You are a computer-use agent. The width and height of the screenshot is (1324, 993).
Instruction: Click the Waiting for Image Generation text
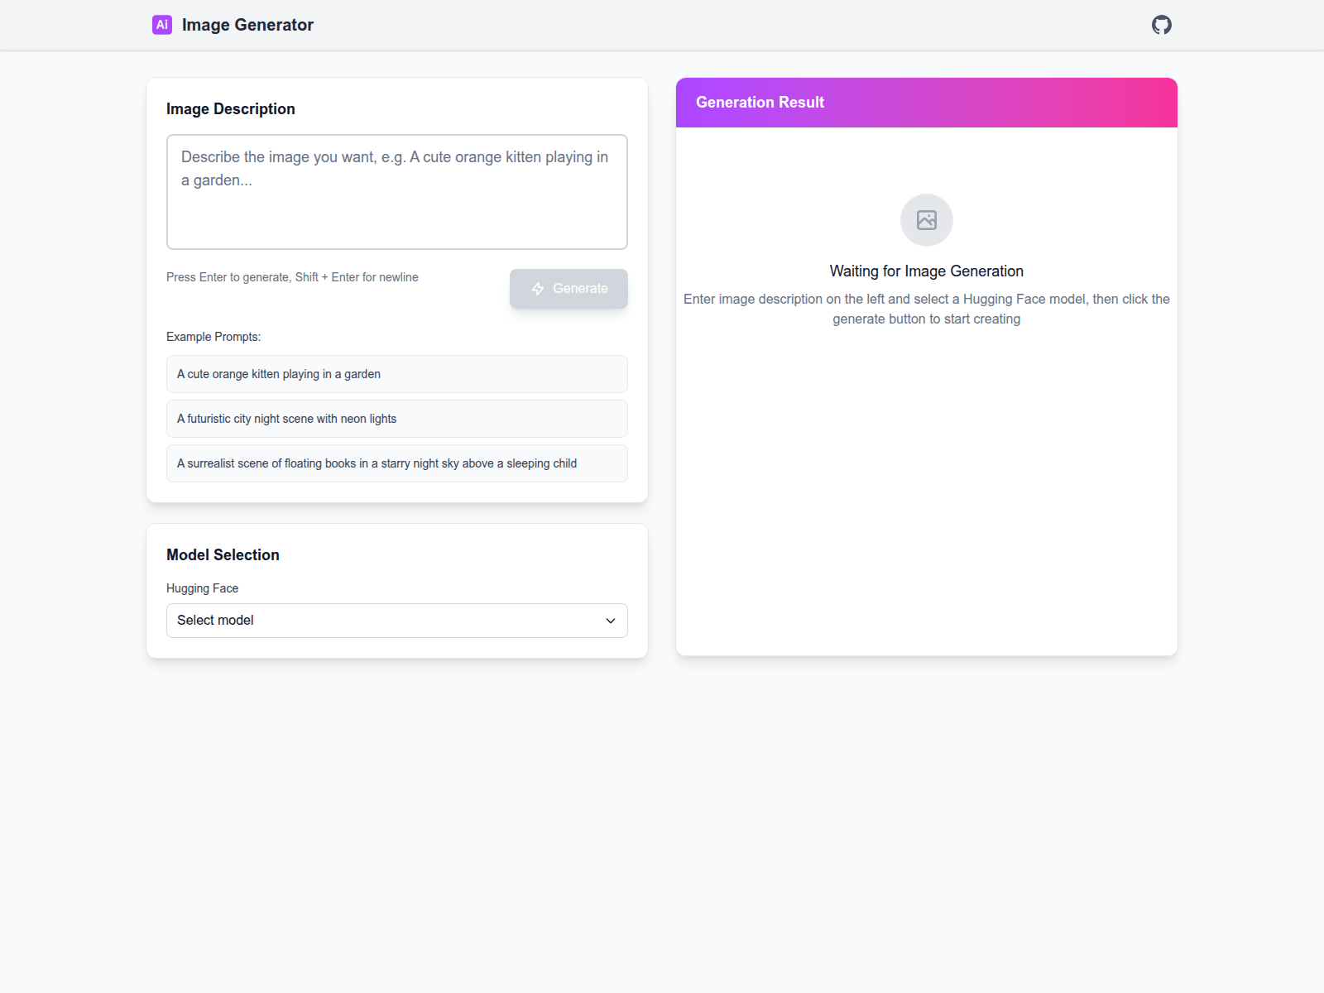pos(927,271)
